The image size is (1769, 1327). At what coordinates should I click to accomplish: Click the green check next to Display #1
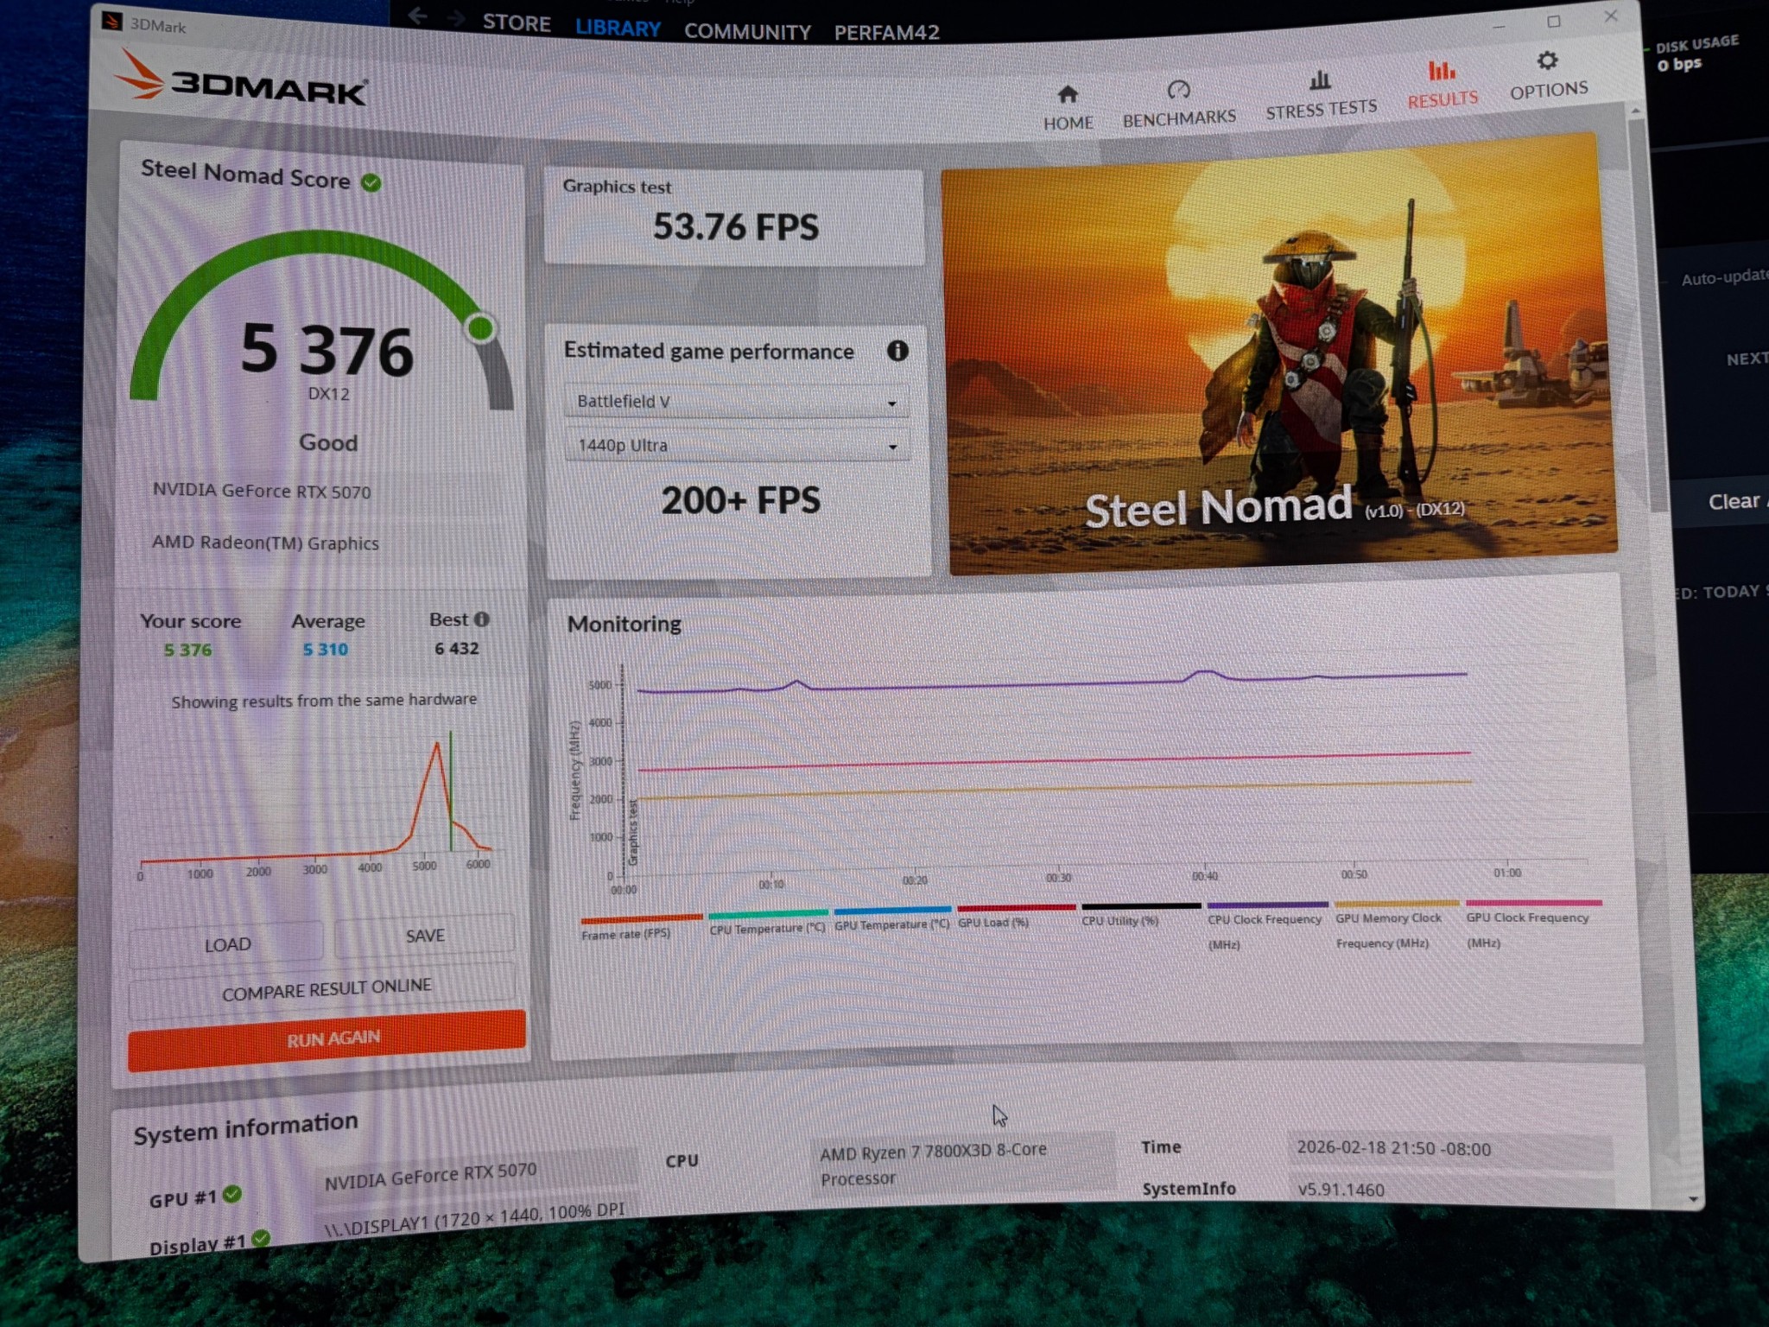[261, 1238]
